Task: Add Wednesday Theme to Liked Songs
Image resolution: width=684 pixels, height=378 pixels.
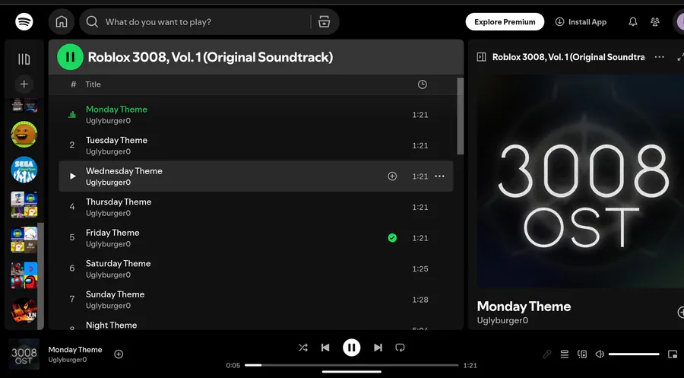Action: coord(392,176)
